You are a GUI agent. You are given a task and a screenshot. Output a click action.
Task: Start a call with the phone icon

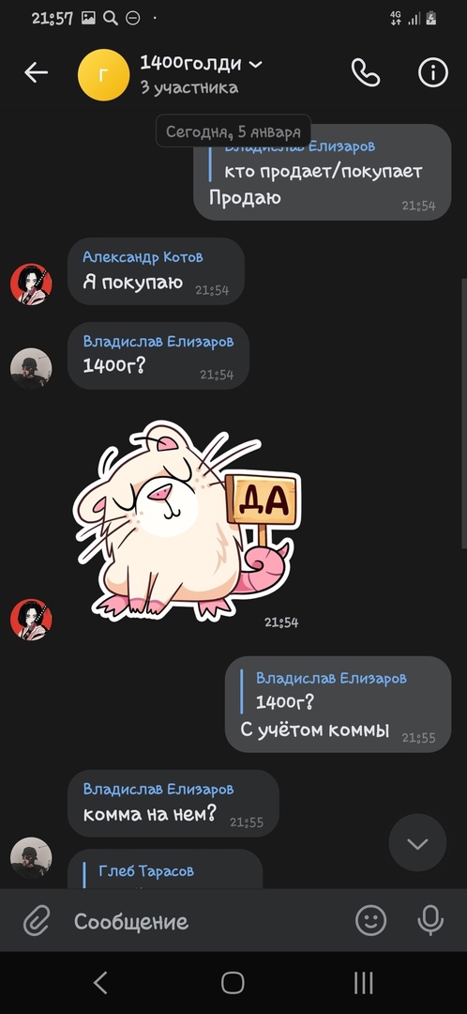pyautogui.click(x=366, y=72)
